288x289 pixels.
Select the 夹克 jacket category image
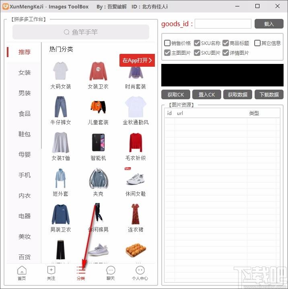click(98, 178)
